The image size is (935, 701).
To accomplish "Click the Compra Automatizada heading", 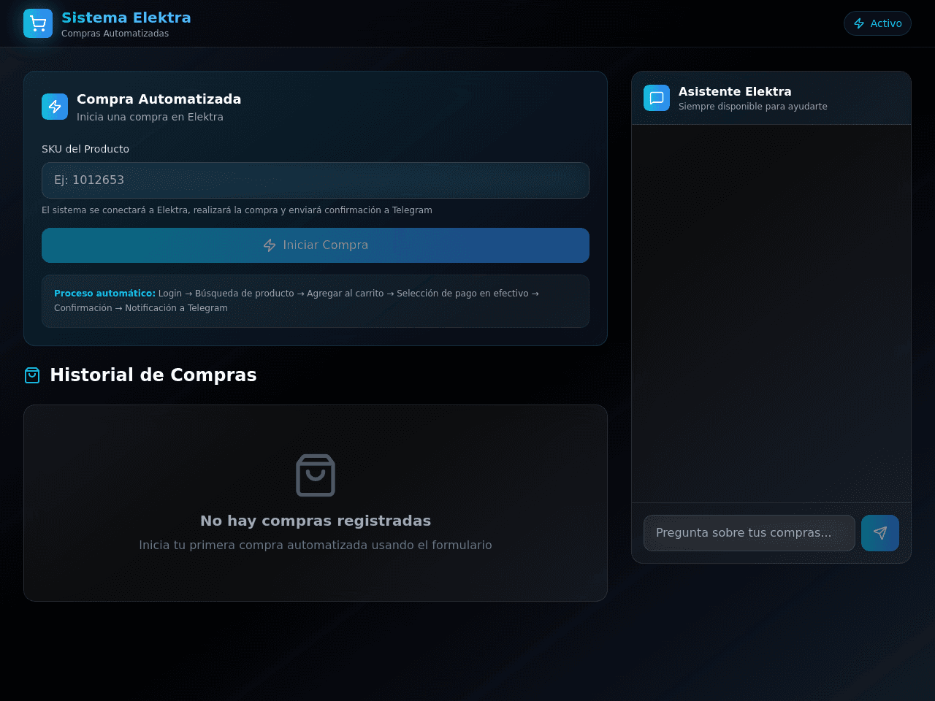I will tap(159, 99).
